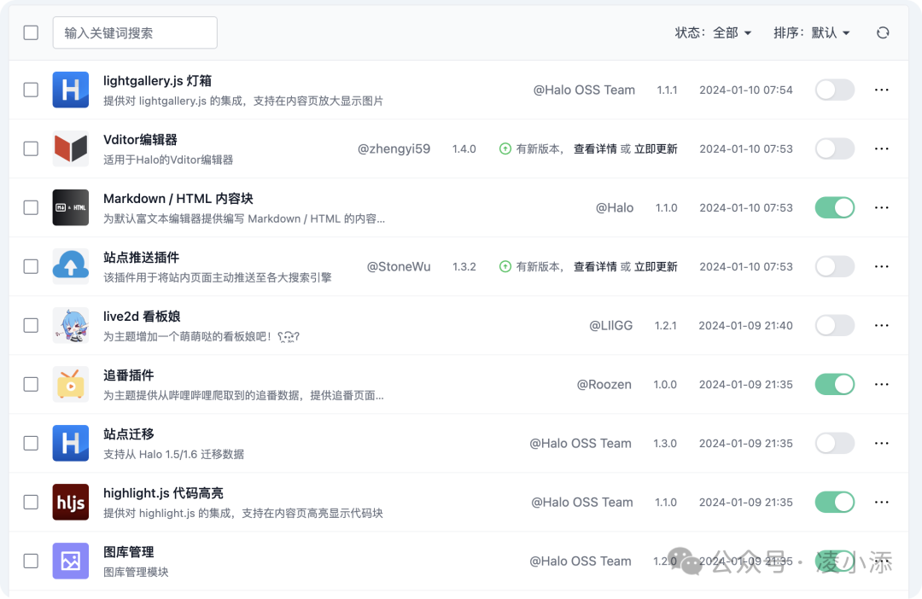Click author @Halo on Markdown row
The height and width of the screenshot is (599, 922).
[615, 208]
